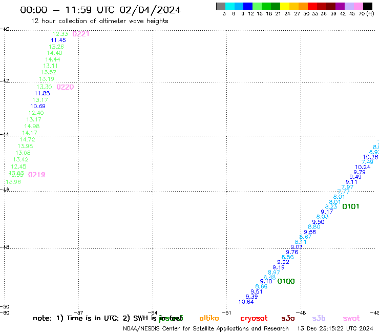Click the 'note: 1) Time is in UTC' text
Image resolution: width=379 pixels, height=333 pixels.
(x=75, y=318)
